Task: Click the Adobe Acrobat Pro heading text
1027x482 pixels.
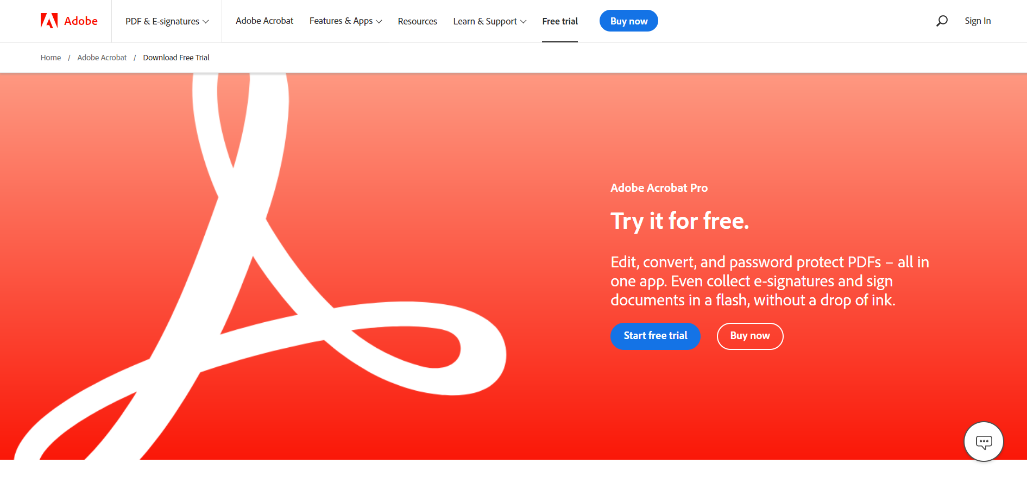Action: coord(659,188)
